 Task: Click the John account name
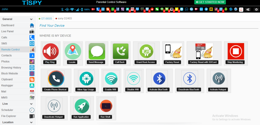pos(5,9)
